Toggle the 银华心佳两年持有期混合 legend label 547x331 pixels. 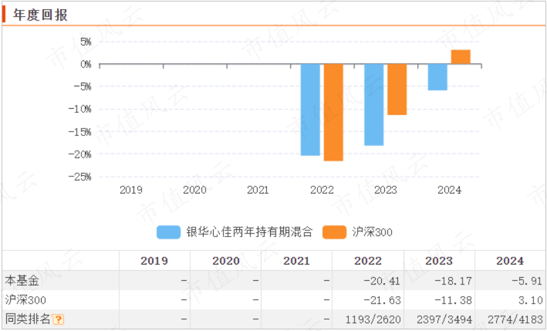point(249,232)
